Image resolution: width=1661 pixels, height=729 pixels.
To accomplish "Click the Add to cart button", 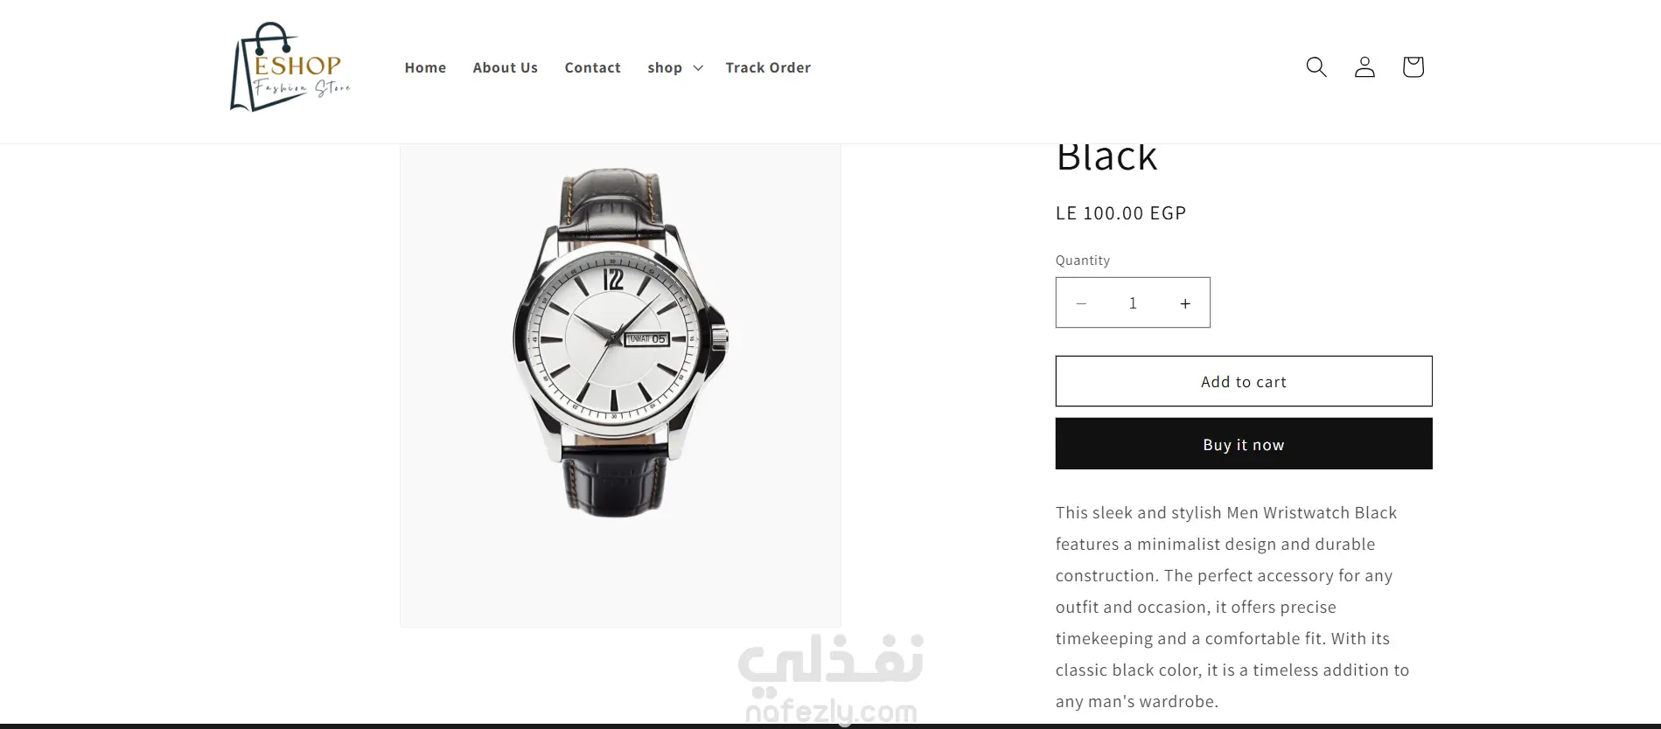I will tap(1244, 381).
